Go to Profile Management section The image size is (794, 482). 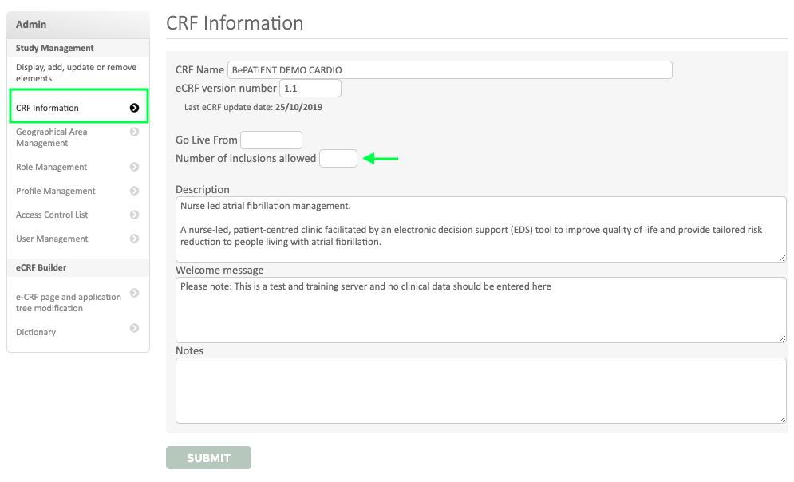pyautogui.click(x=56, y=191)
